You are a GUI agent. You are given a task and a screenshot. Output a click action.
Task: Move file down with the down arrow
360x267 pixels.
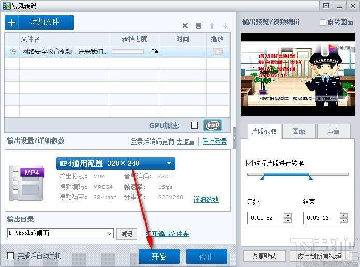pyautogui.click(x=225, y=26)
